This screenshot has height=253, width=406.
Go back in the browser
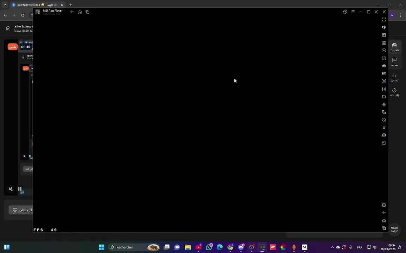pyautogui.click(x=5, y=15)
